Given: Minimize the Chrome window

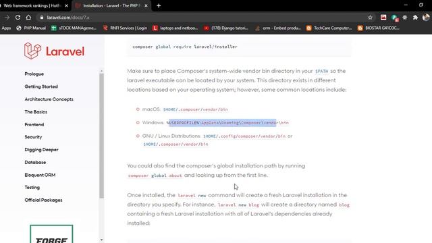Looking at the screenshot, I should tap(406, 5).
